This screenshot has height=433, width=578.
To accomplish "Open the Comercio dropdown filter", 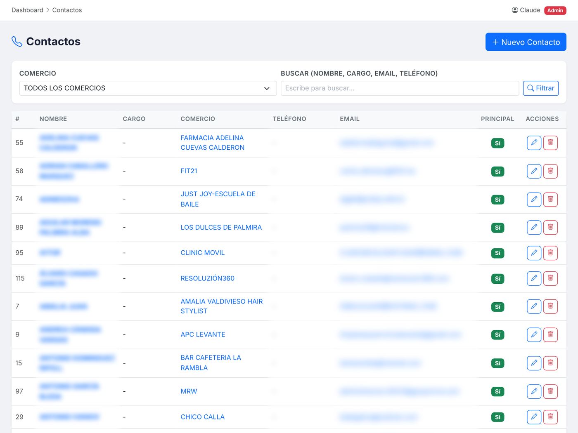I will click(148, 88).
